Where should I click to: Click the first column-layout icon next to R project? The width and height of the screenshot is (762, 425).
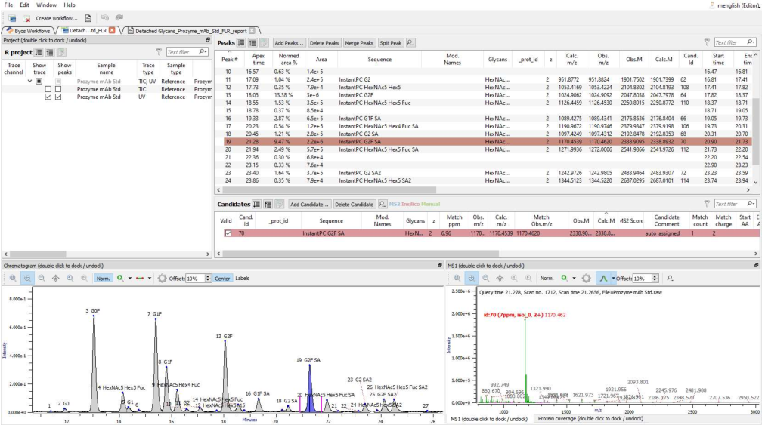click(39, 52)
